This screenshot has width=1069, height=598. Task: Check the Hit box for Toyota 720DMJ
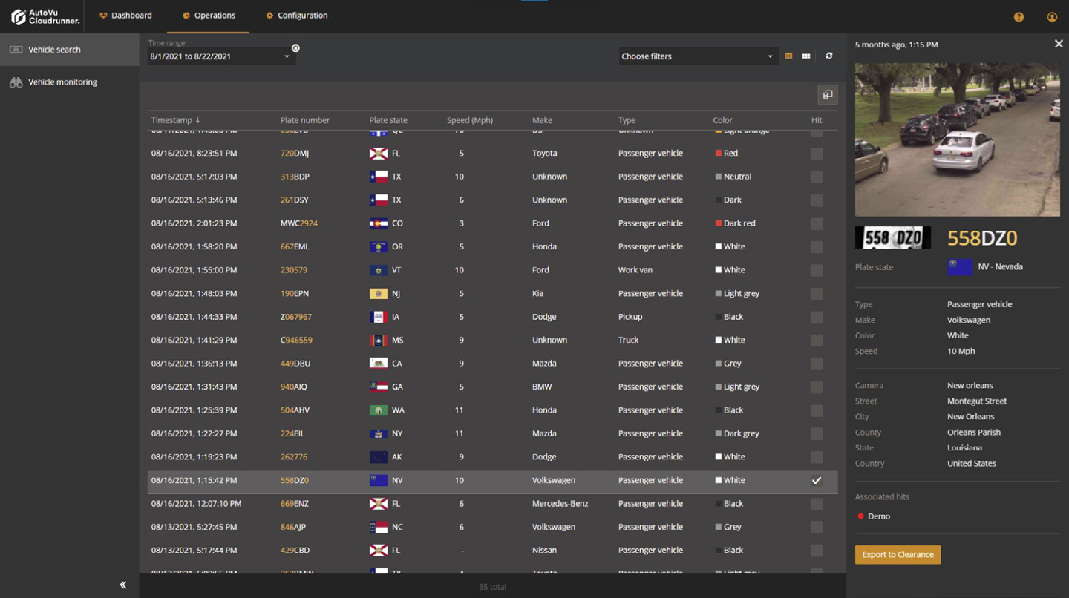[817, 154]
